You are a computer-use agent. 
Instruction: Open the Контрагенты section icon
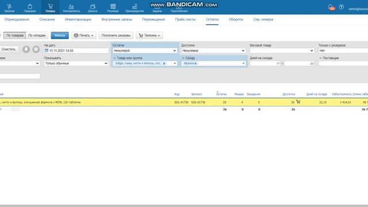point(71,7)
